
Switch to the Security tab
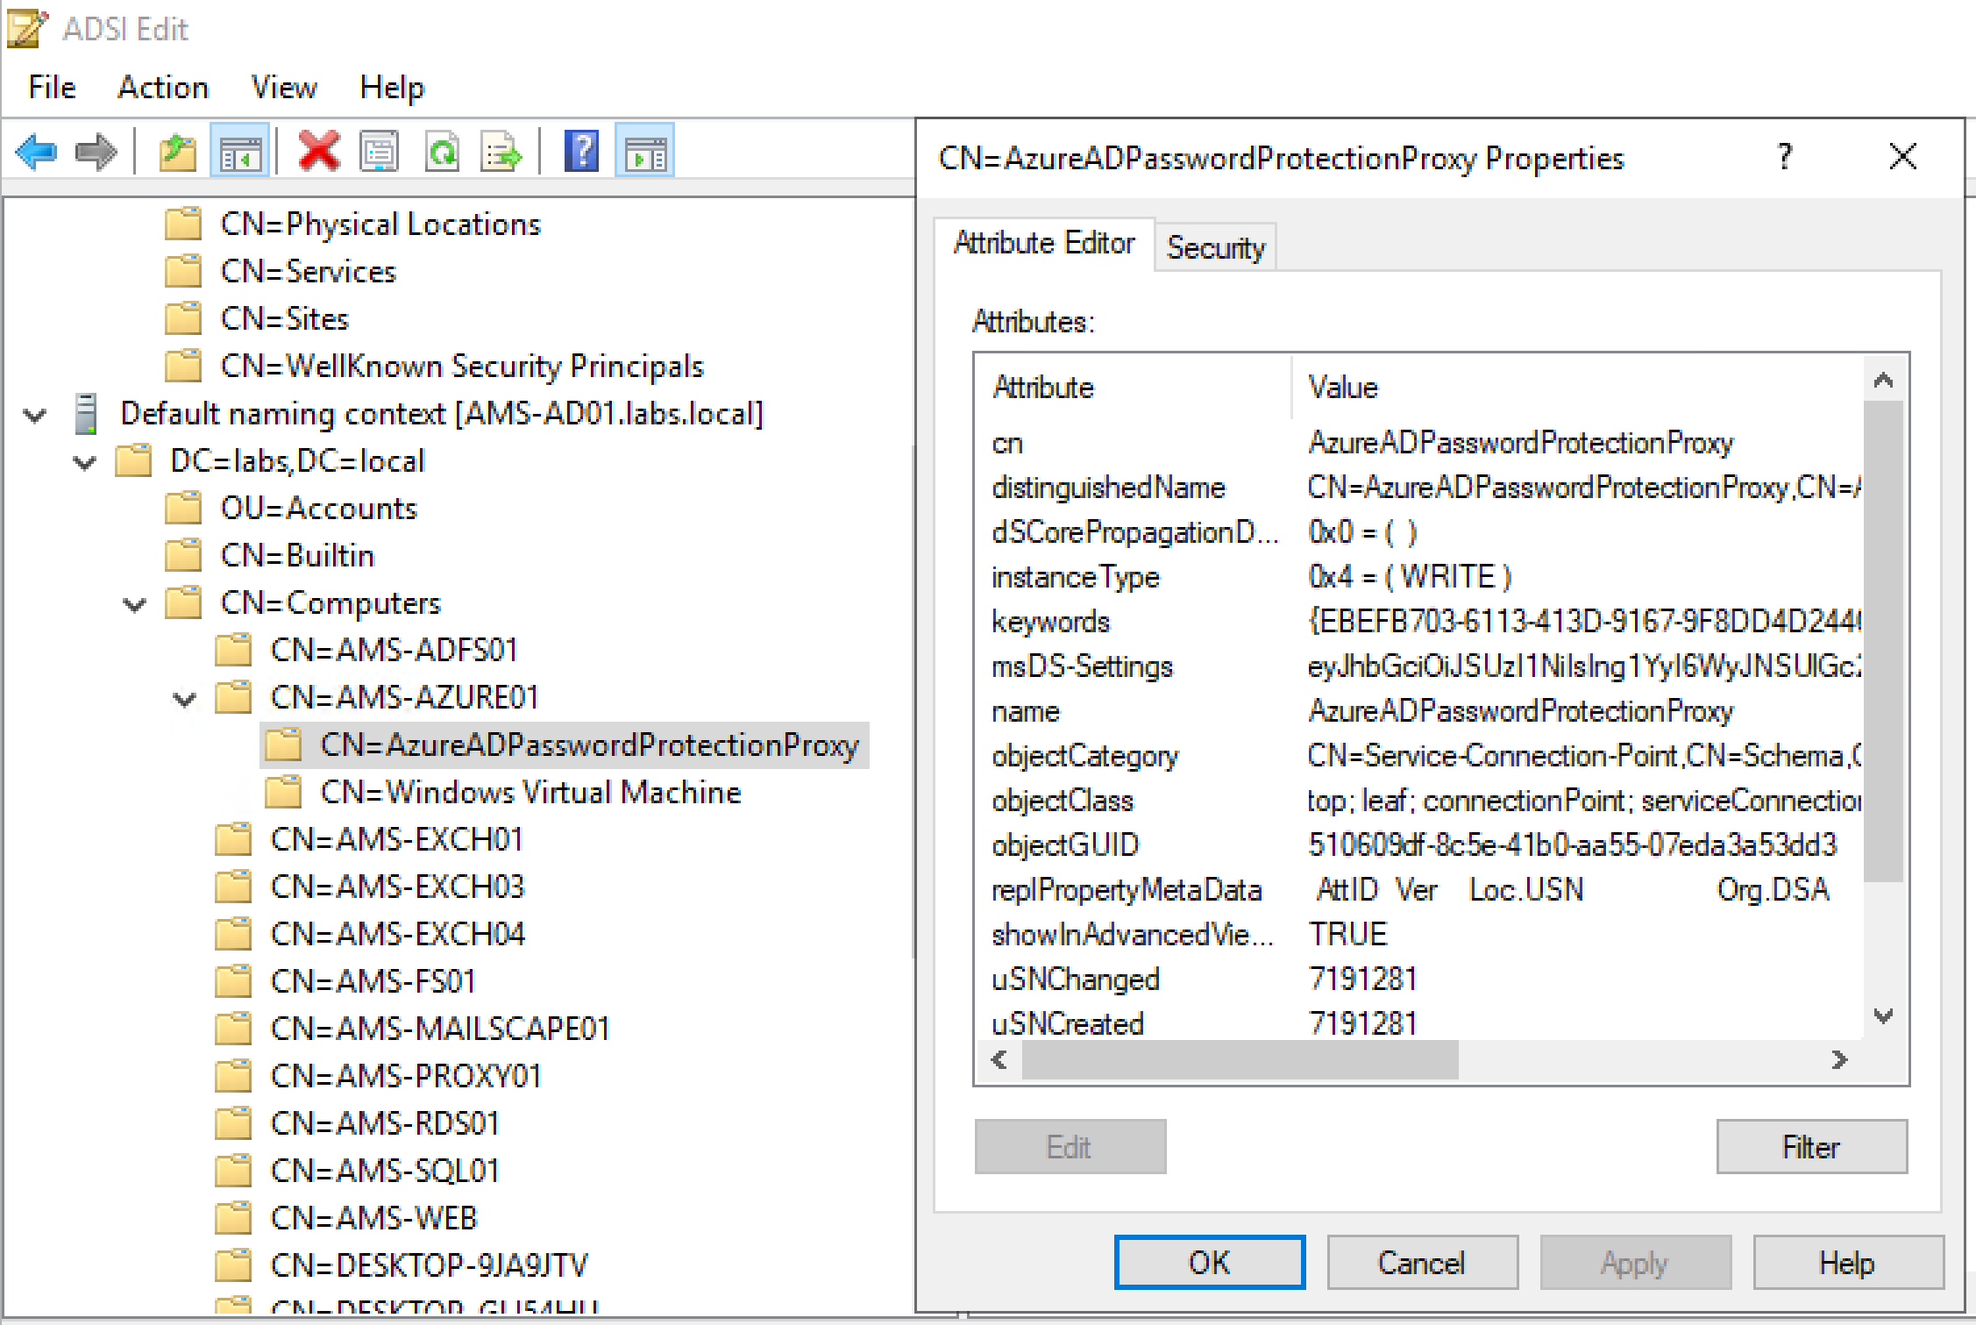pos(1215,248)
